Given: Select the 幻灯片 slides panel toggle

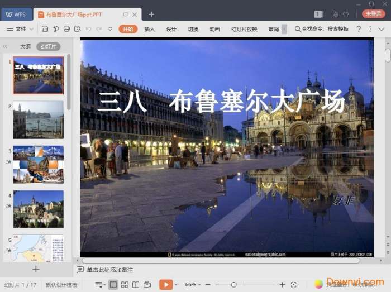Looking at the screenshot, I should tap(48, 47).
